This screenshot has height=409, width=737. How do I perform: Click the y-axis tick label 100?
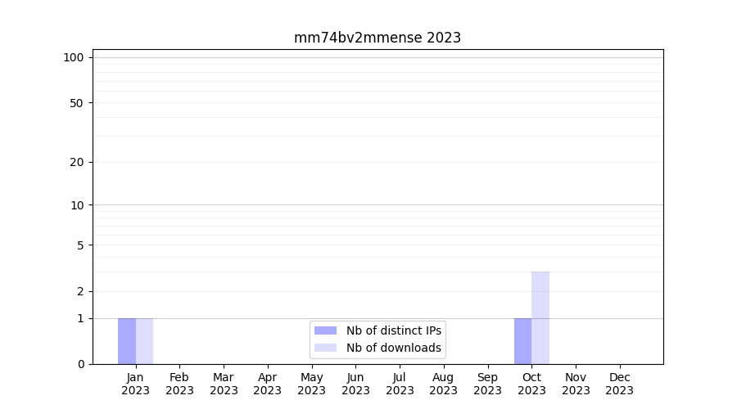click(x=74, y=57)
